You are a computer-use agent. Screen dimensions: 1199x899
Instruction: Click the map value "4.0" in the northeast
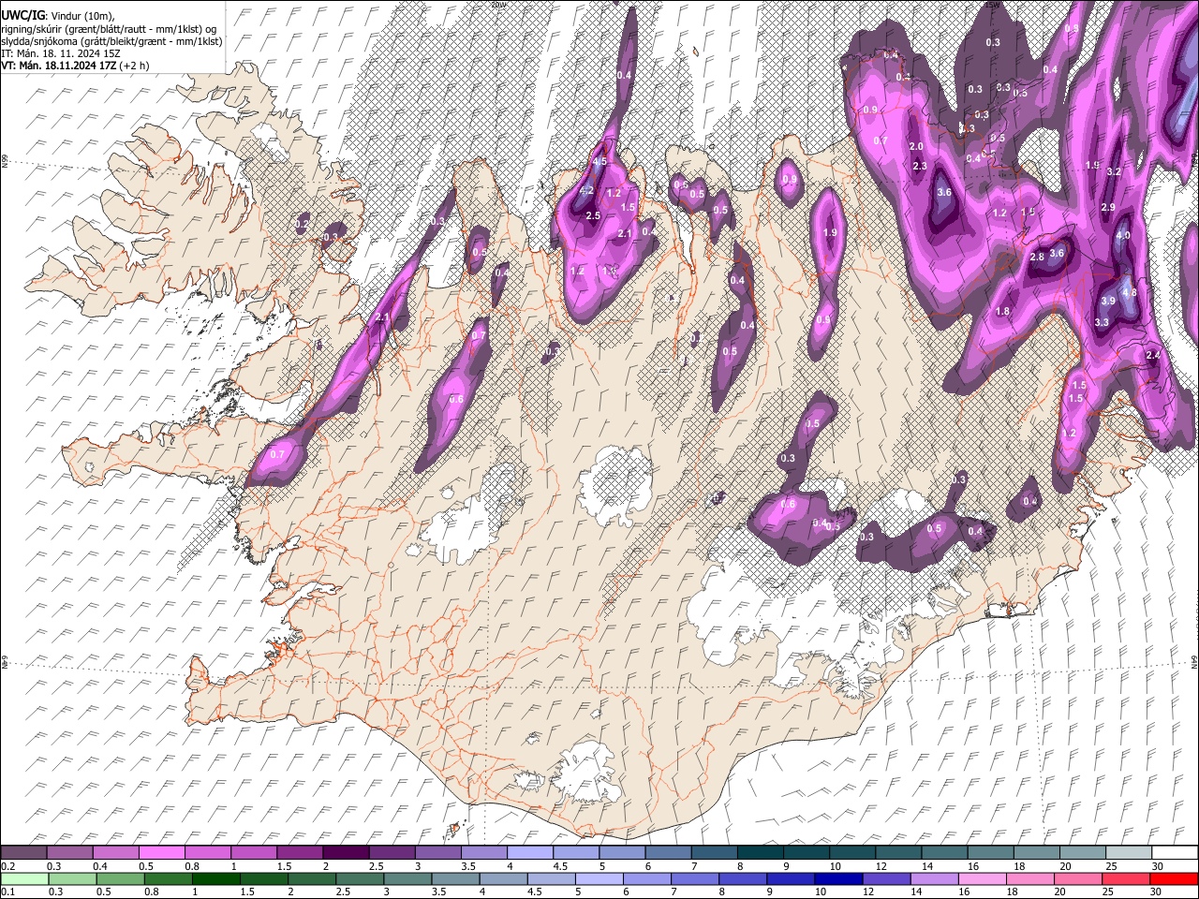tap(1122, 235)
